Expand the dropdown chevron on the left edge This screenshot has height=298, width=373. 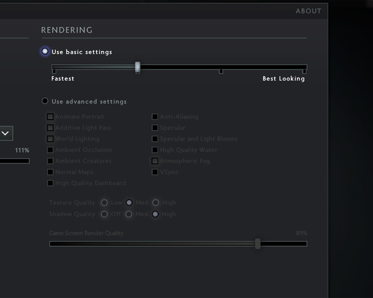(5, 133)
